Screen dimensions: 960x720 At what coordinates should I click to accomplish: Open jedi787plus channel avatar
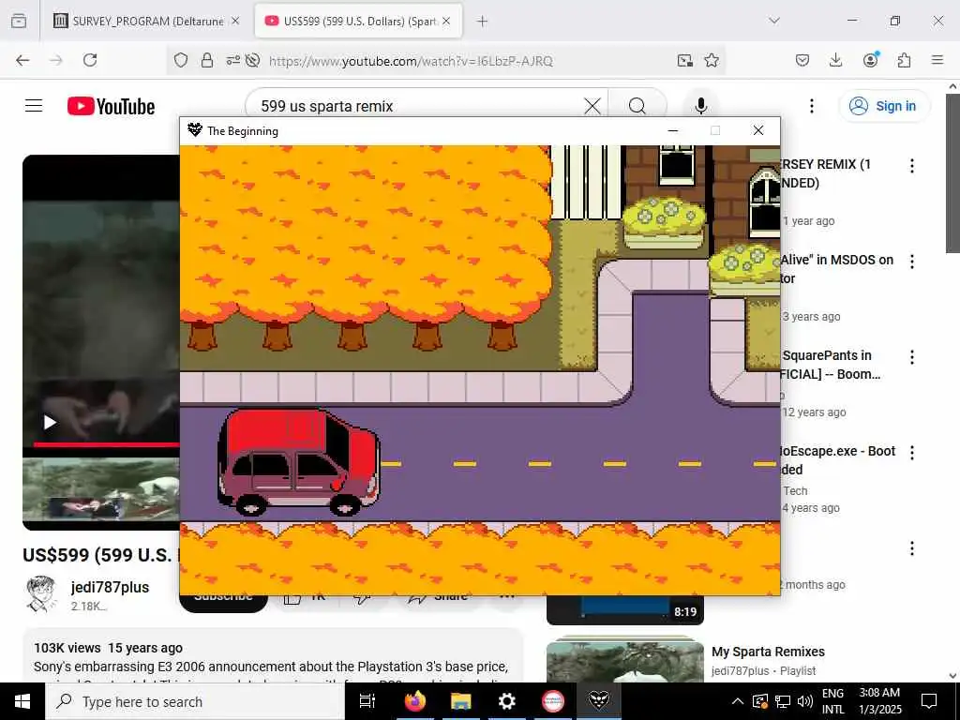pyautogui.click(x=41, y=593)
